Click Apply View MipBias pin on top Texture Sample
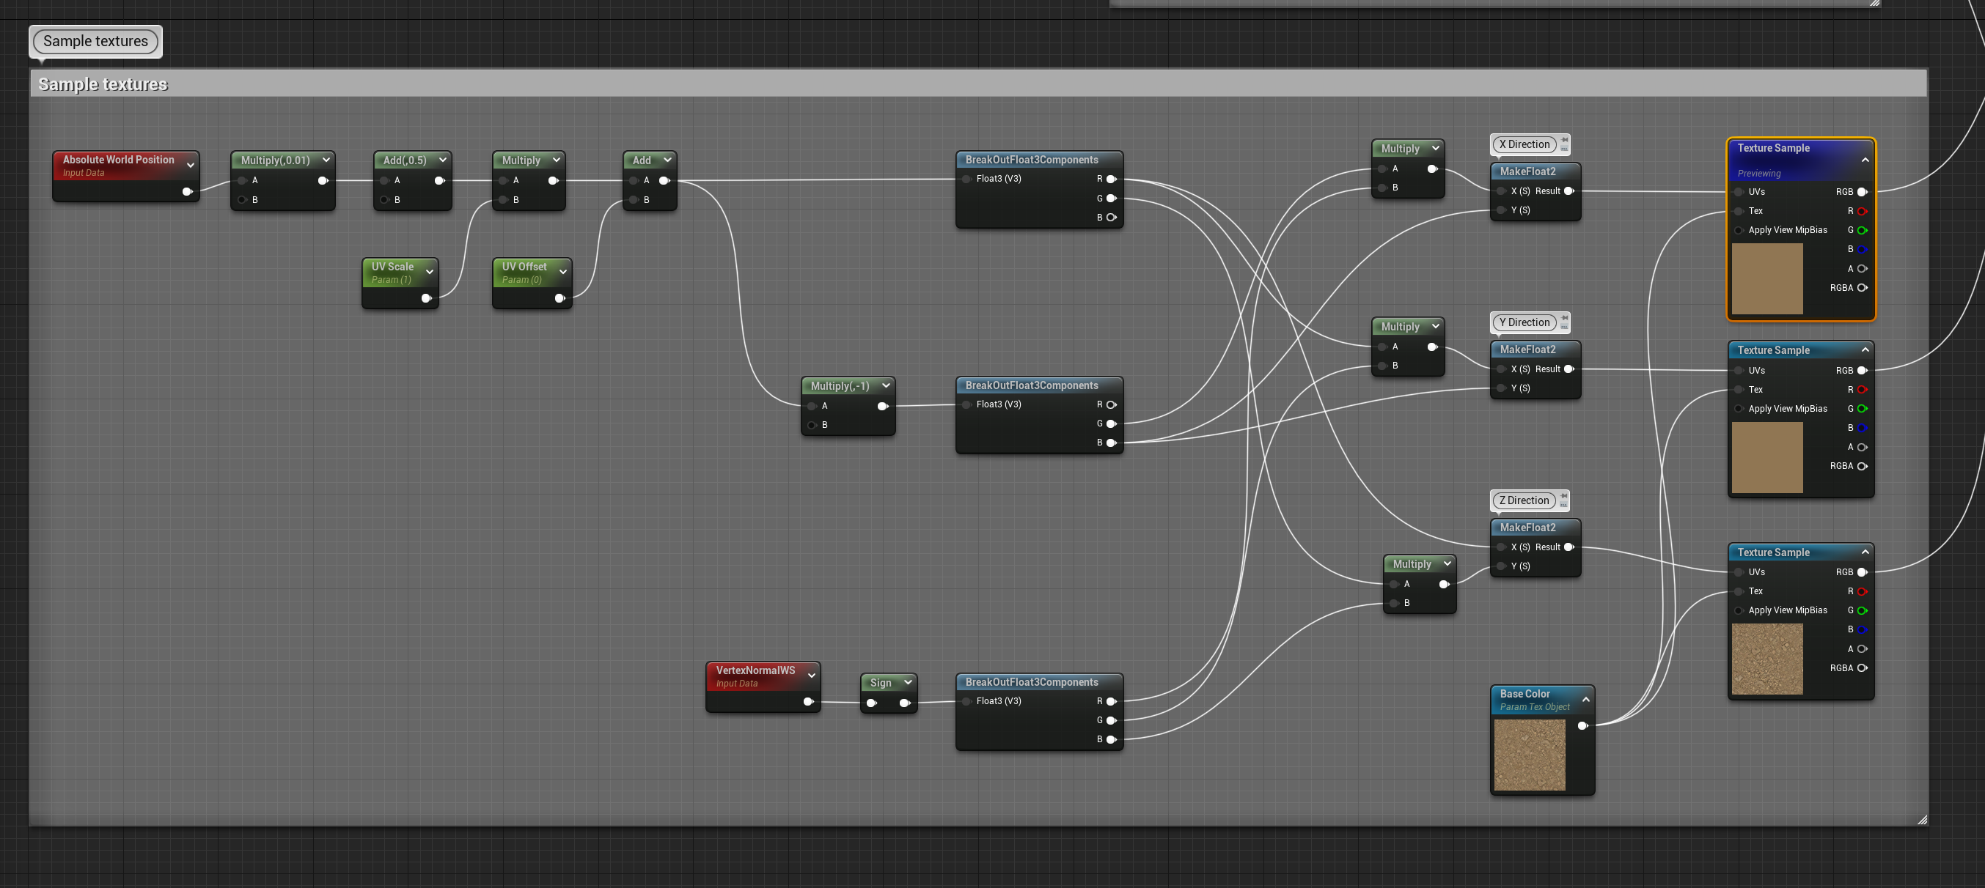 [1739, 230]
